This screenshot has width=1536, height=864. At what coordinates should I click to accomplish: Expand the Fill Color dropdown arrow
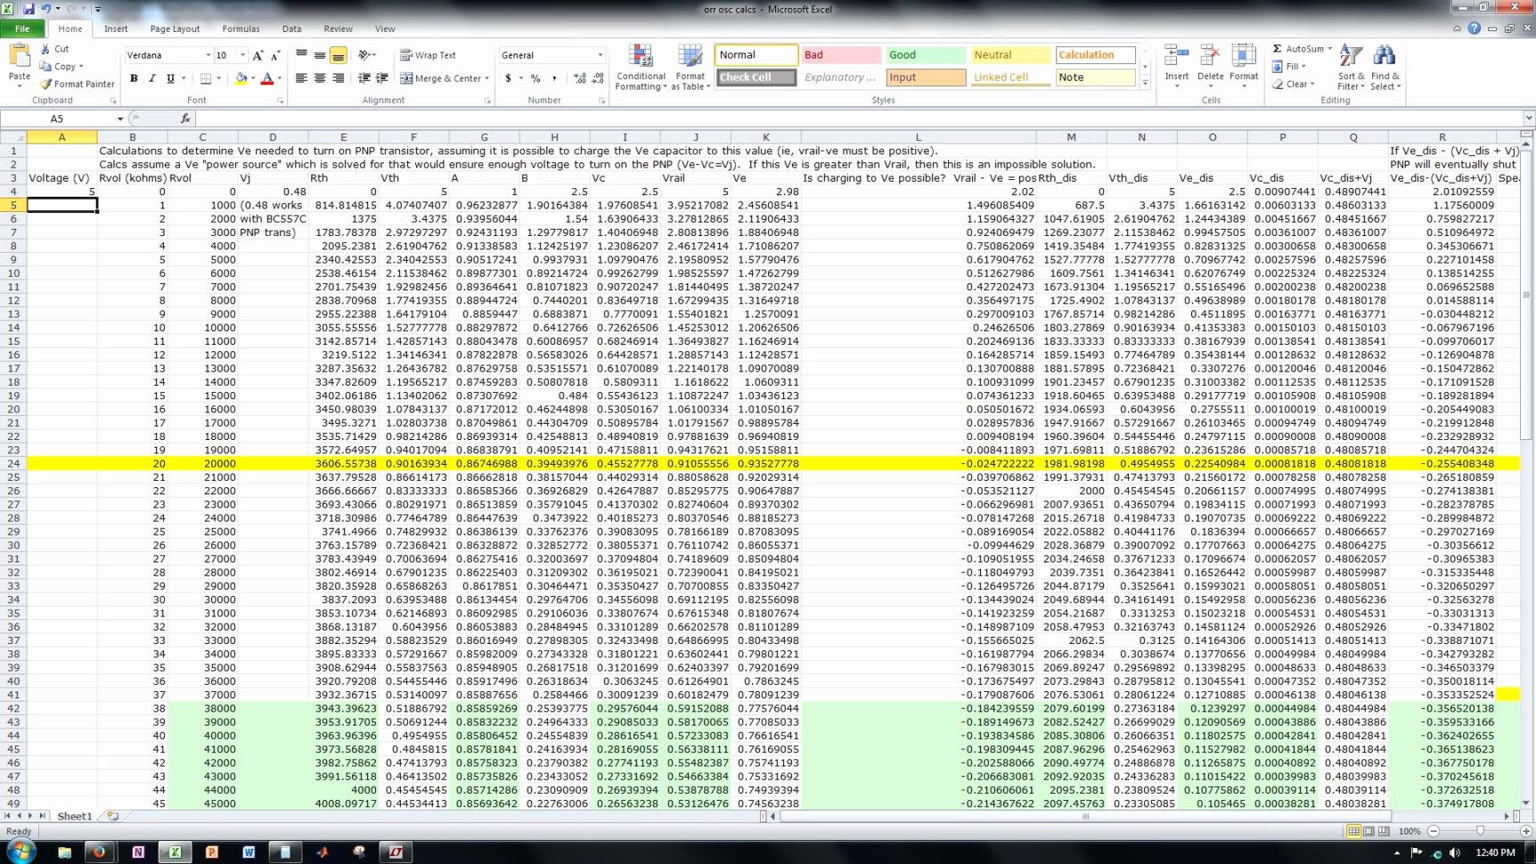254,78
